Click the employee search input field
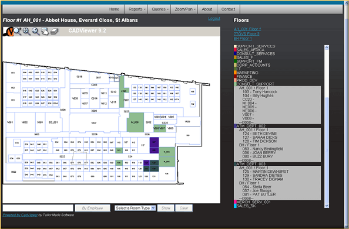 [x=38, y=208]
